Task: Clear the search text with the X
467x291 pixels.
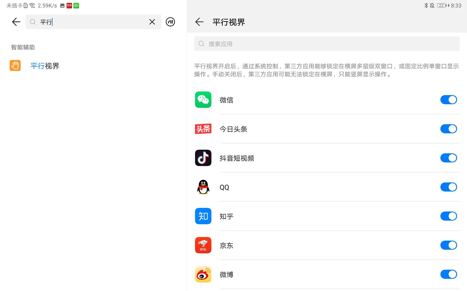Action: 152,22
